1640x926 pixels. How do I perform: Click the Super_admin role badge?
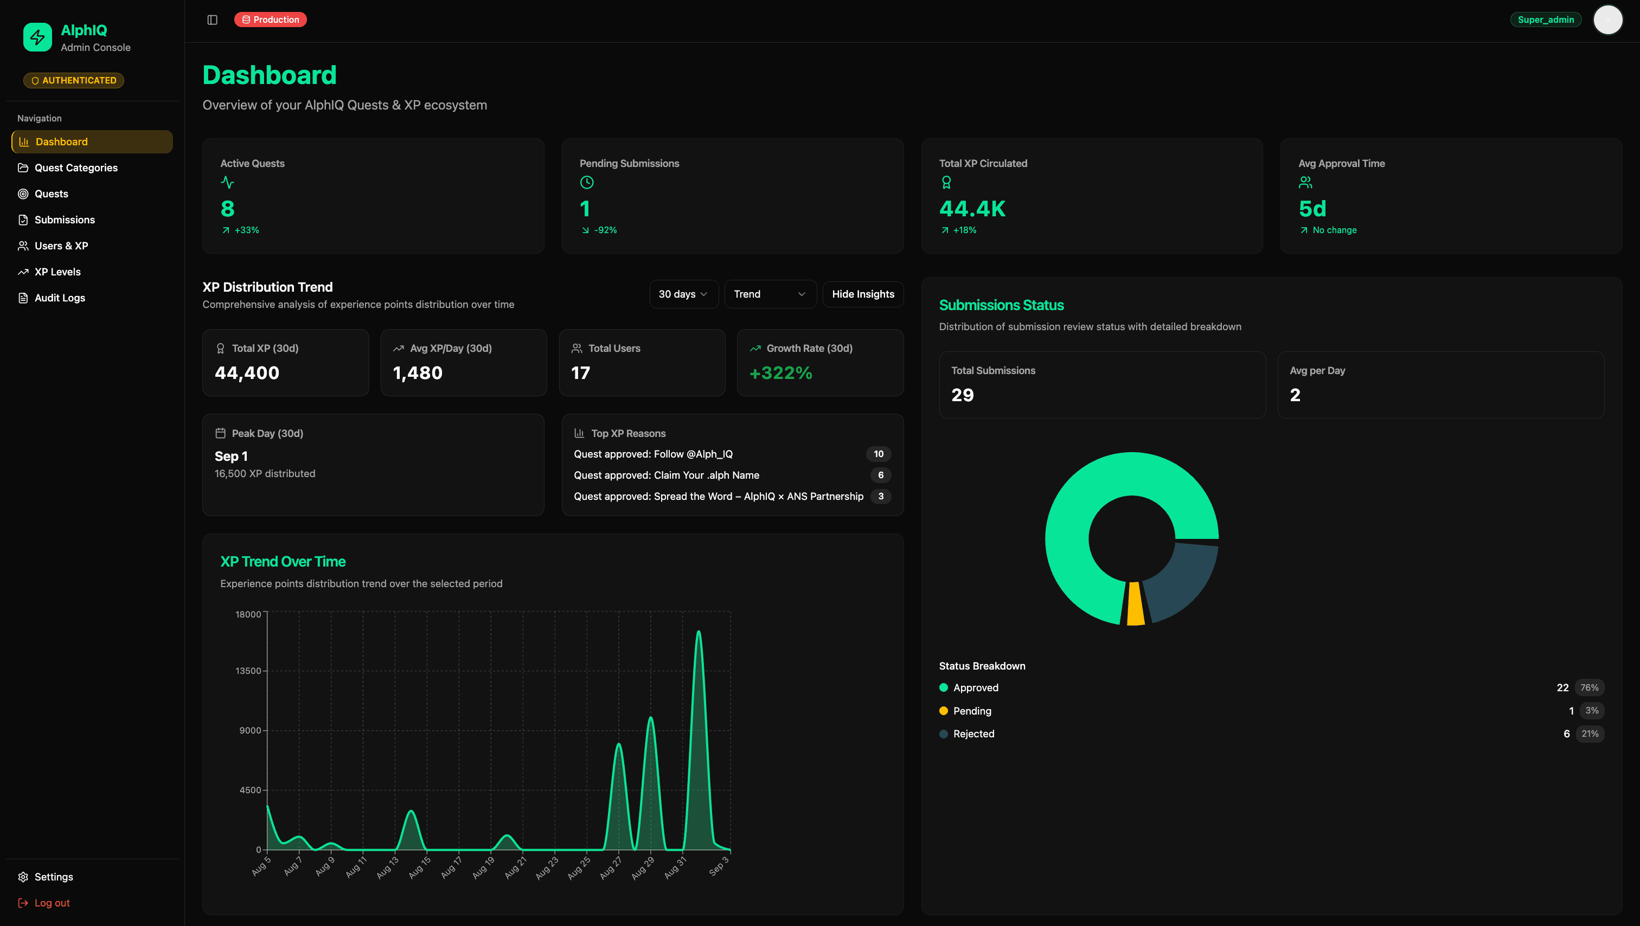click(1545, 20)
